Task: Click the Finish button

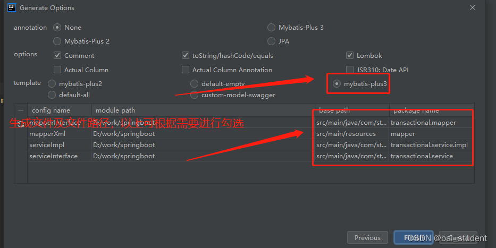Action: click(x=414, y=237)
